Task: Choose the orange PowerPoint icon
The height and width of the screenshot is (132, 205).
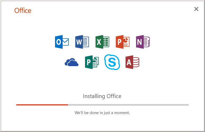Action: (123, 42)
